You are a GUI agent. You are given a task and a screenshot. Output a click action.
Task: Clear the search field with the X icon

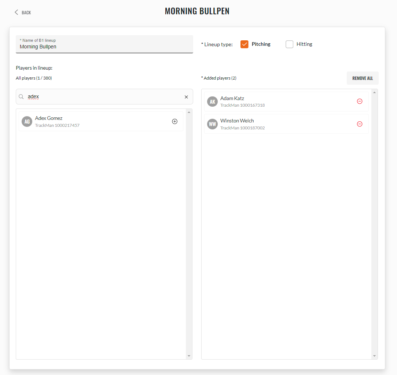[186, 97]
